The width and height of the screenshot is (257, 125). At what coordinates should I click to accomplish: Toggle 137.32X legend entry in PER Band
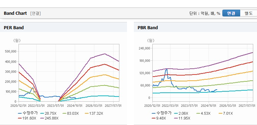coord(94,113)
